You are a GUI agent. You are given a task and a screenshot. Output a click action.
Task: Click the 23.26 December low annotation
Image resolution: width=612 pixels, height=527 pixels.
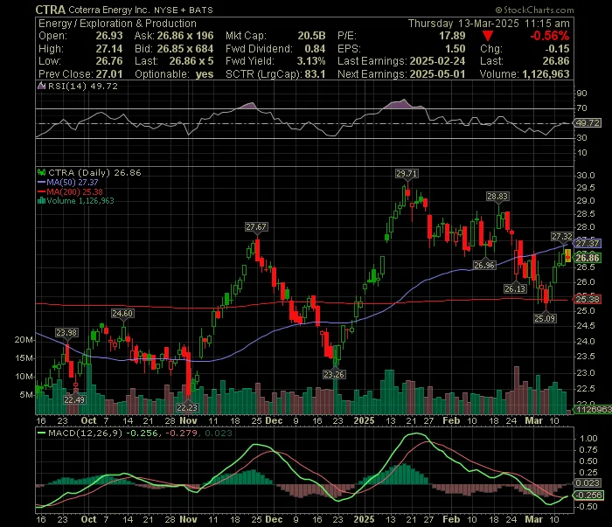pos(334,374)
